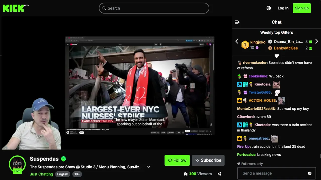Open Suspendas avatar with LIVE badge
Image resolution: width=321 pixels, height=180 pixels.
(17, 164)
